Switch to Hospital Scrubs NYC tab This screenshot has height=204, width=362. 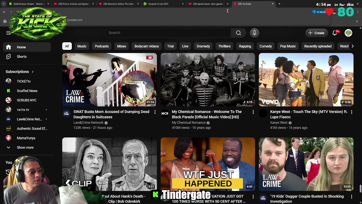(163, 4)
